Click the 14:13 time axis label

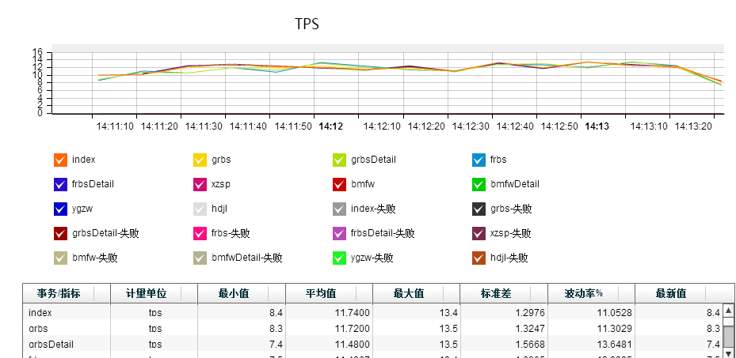pos(597,126)
